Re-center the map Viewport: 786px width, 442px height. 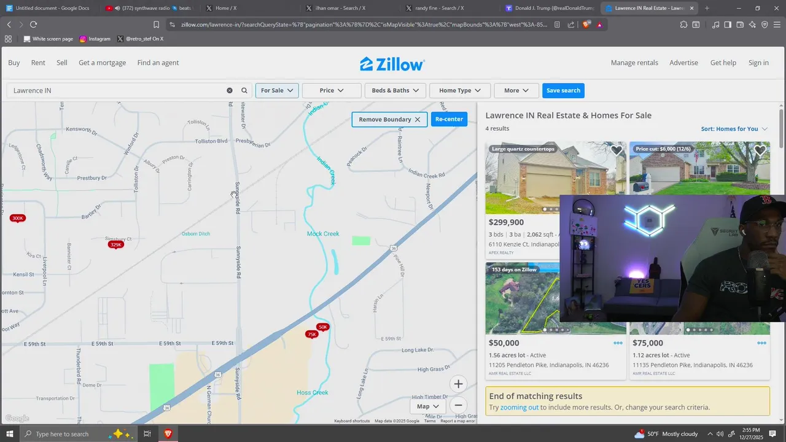tap(449, 119)
